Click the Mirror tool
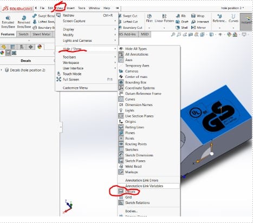The height and width of the screenshot is (223, 253). tap(198, 28)
